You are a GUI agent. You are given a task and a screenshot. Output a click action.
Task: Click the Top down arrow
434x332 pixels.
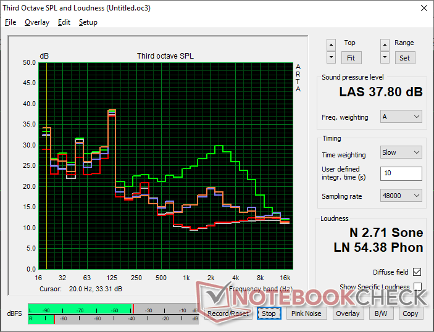tap(332, 57)
